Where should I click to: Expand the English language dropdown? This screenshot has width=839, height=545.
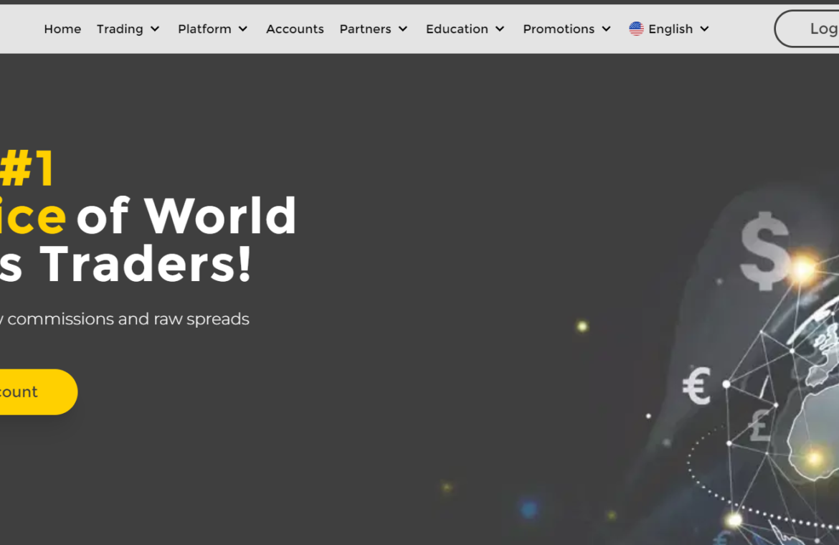tap(669, 29)
